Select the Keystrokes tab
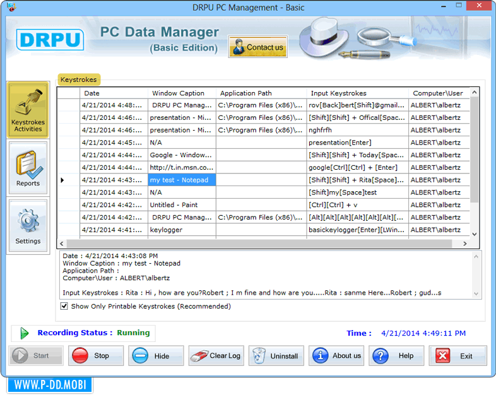This screenshot has height=395, width=496. [79, 80]
